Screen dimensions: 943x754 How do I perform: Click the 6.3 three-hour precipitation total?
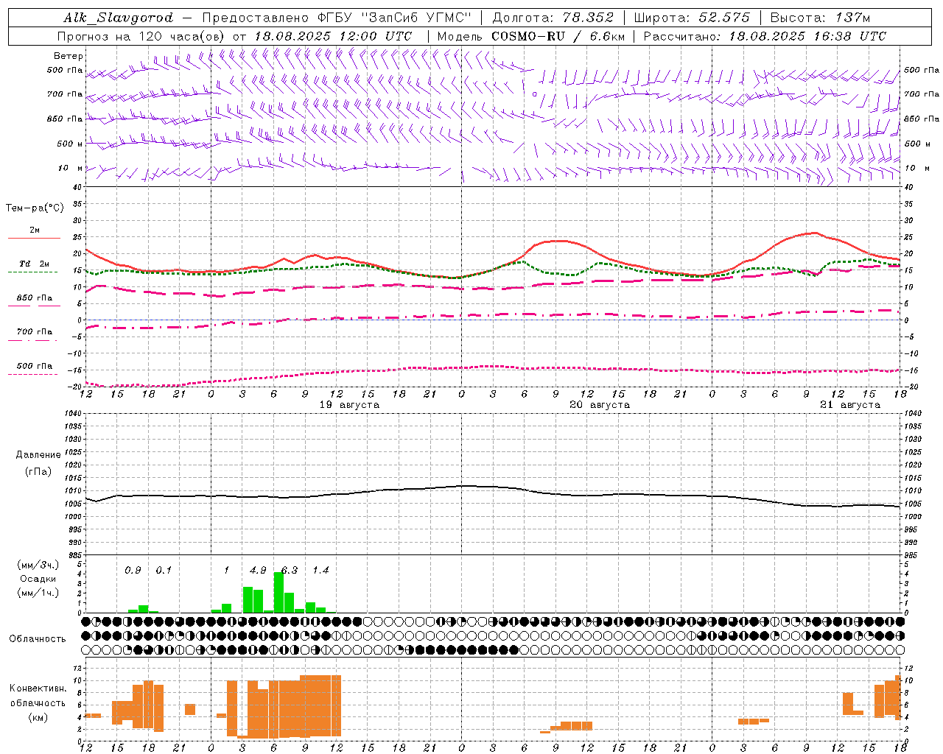pyautogui.click(x=289, y=571)
